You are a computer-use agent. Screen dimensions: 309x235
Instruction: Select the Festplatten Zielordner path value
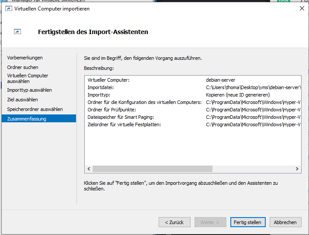pos(253,124)
